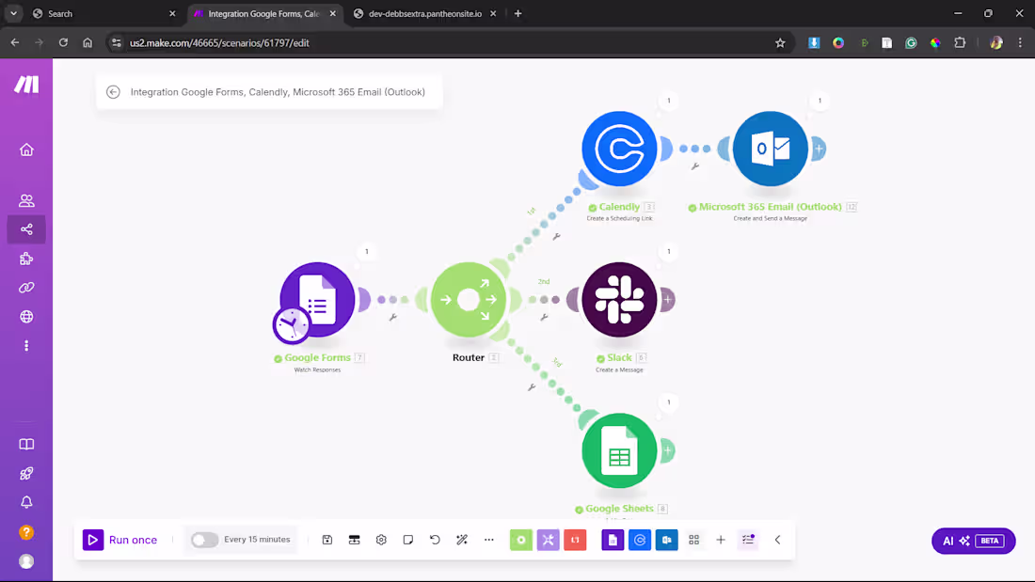Viewport: 1035px width, 582px height.
Task: Click the browser address bar URL
Action: click(219, 43)
